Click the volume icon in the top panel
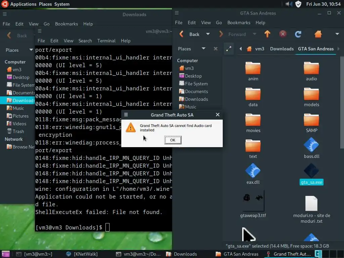344x258 pixels. click(x=289, y=4)
